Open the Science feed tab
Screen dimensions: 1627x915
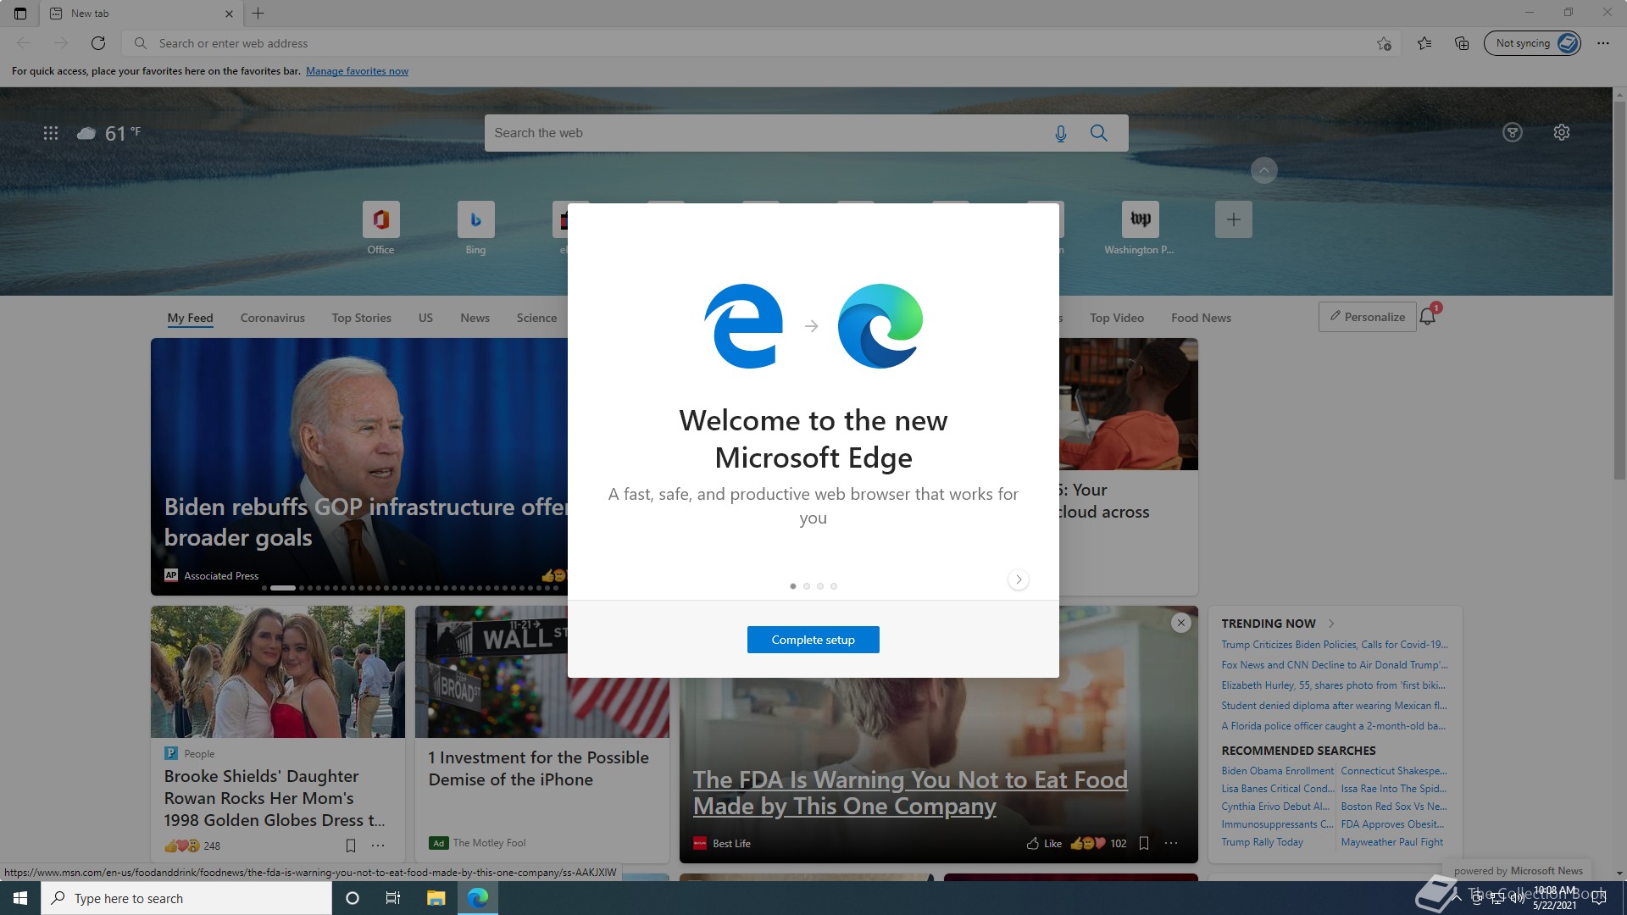click(x=536, y=318)
